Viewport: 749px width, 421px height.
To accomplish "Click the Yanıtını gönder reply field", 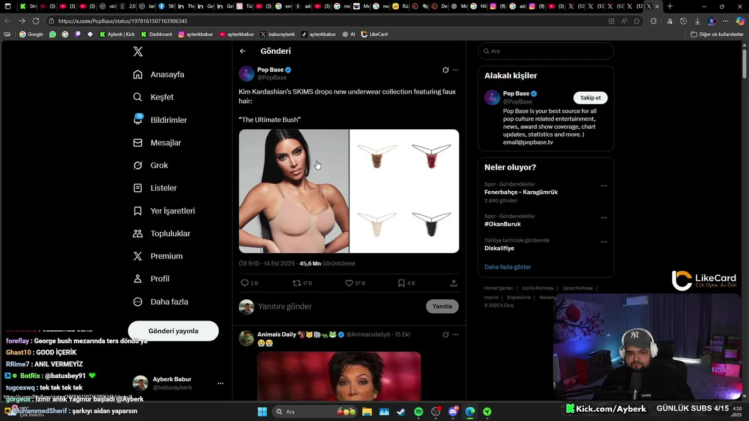I will [339, 306].
